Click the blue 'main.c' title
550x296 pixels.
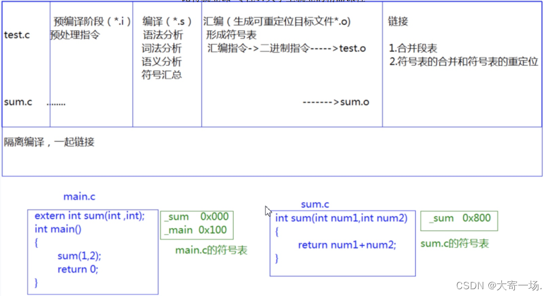(x=79, y=196)
